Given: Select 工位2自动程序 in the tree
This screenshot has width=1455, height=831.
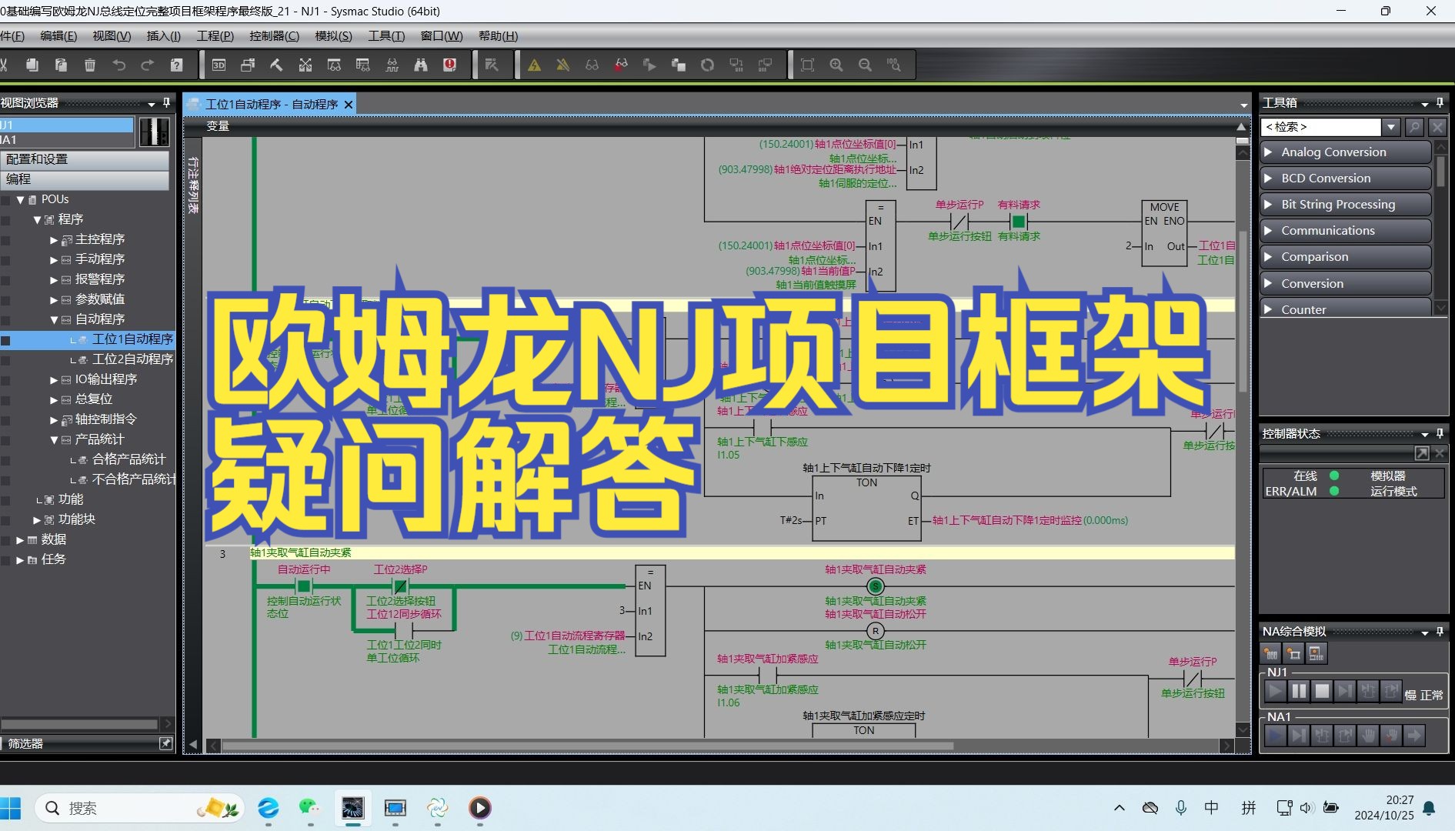Looking at the screenshot, I should click(132, 359).
